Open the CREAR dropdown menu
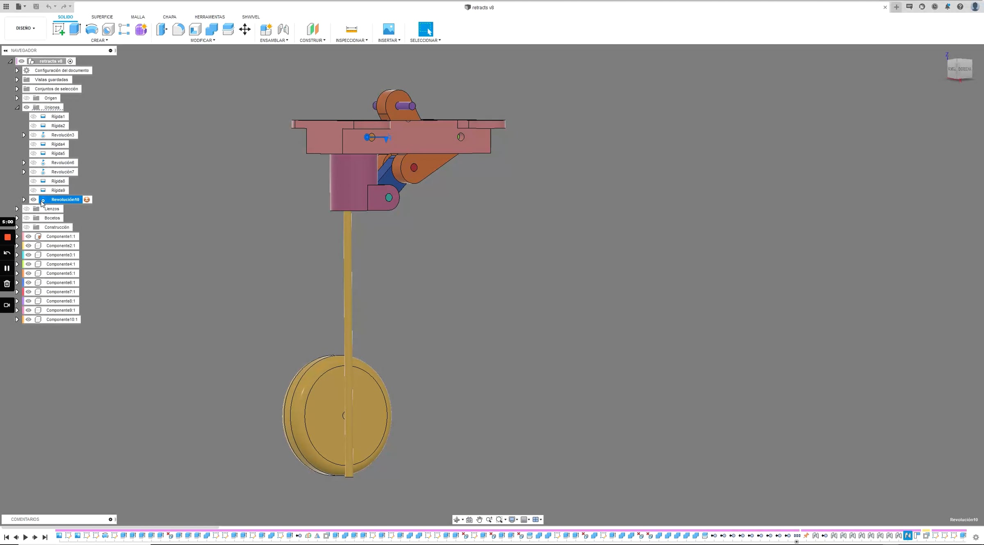 (x=100, y=40)
